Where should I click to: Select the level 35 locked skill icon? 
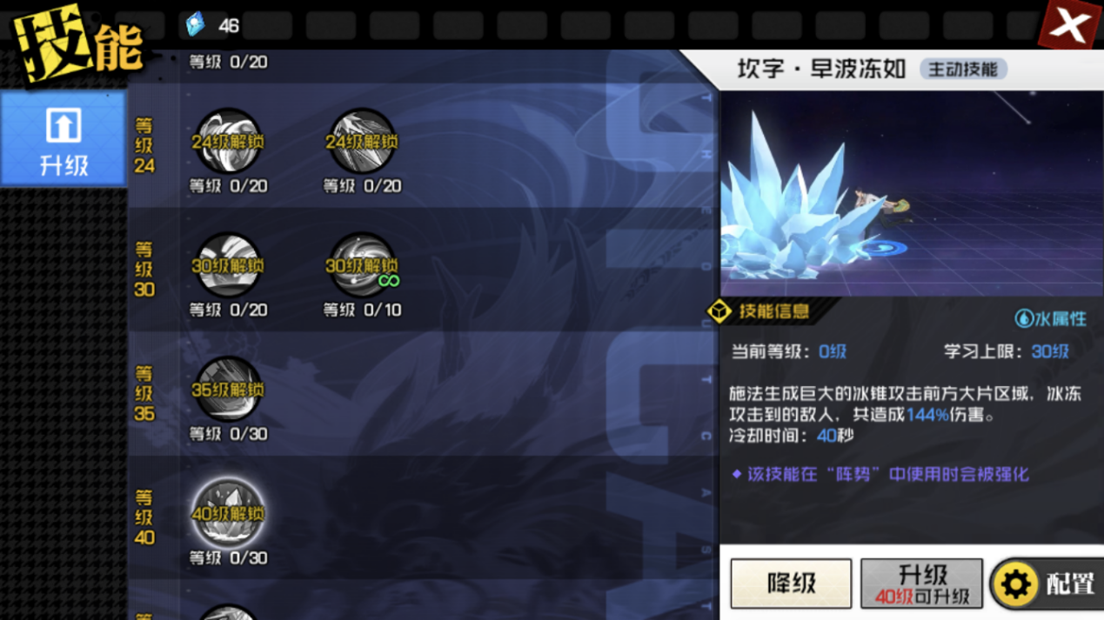tap(228, 389)
